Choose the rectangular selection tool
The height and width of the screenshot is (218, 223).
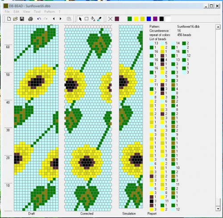[87, 19]
